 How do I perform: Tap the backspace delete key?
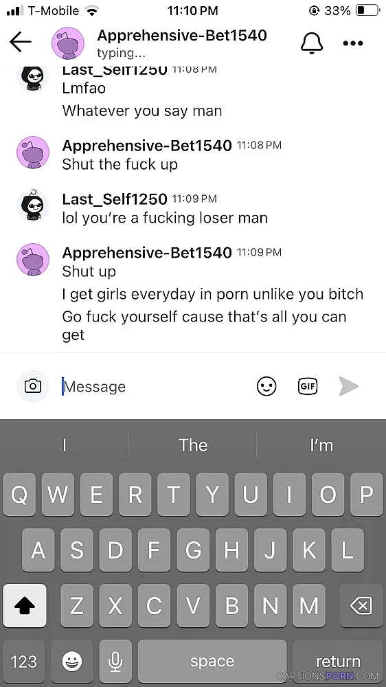361,606
